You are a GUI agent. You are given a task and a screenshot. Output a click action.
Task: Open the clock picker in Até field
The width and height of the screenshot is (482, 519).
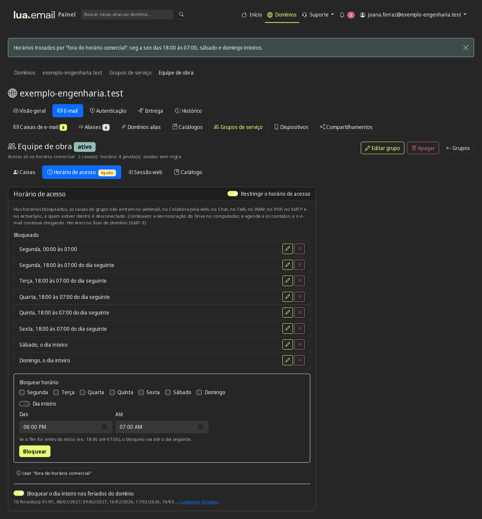click(x=201, y=427)
